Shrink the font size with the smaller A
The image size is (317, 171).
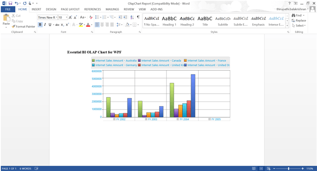pos(75,18)
